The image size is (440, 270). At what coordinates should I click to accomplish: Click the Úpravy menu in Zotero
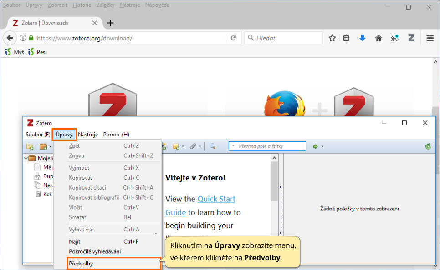64,135
